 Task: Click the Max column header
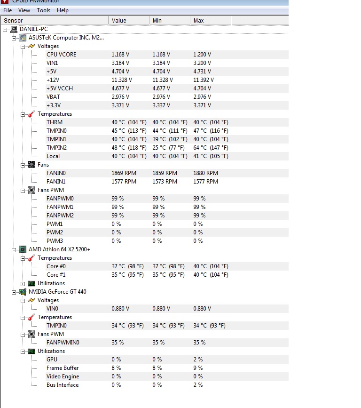[x=210, y=21]
